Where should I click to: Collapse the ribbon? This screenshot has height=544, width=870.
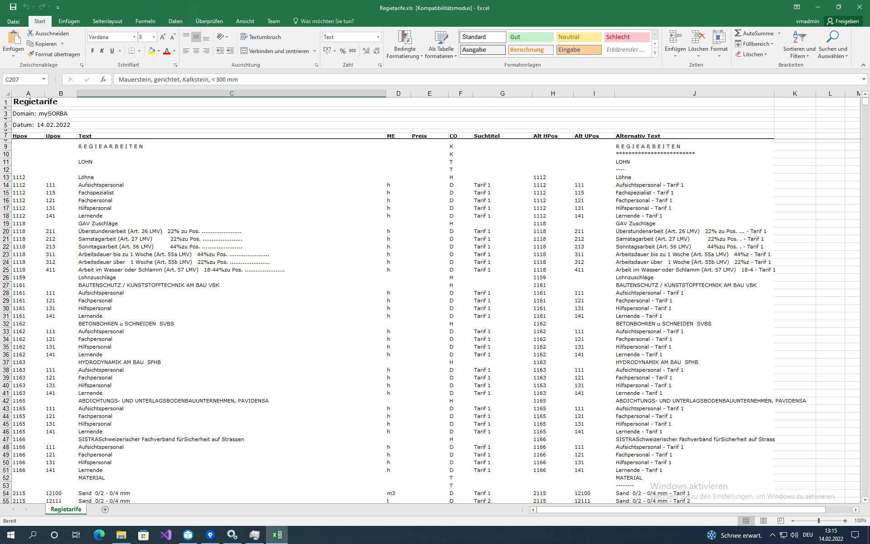863,65
